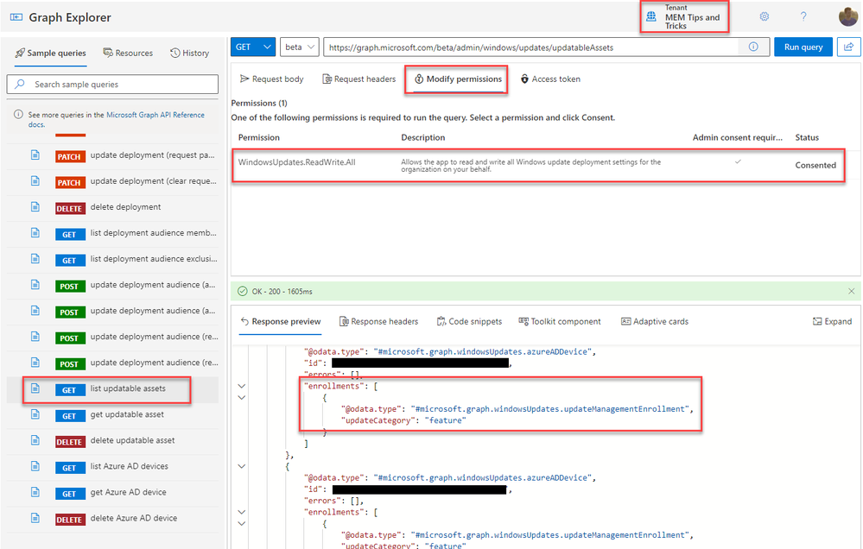Open the Modify permissions tab
863x549 pixels.
point(458,79)
